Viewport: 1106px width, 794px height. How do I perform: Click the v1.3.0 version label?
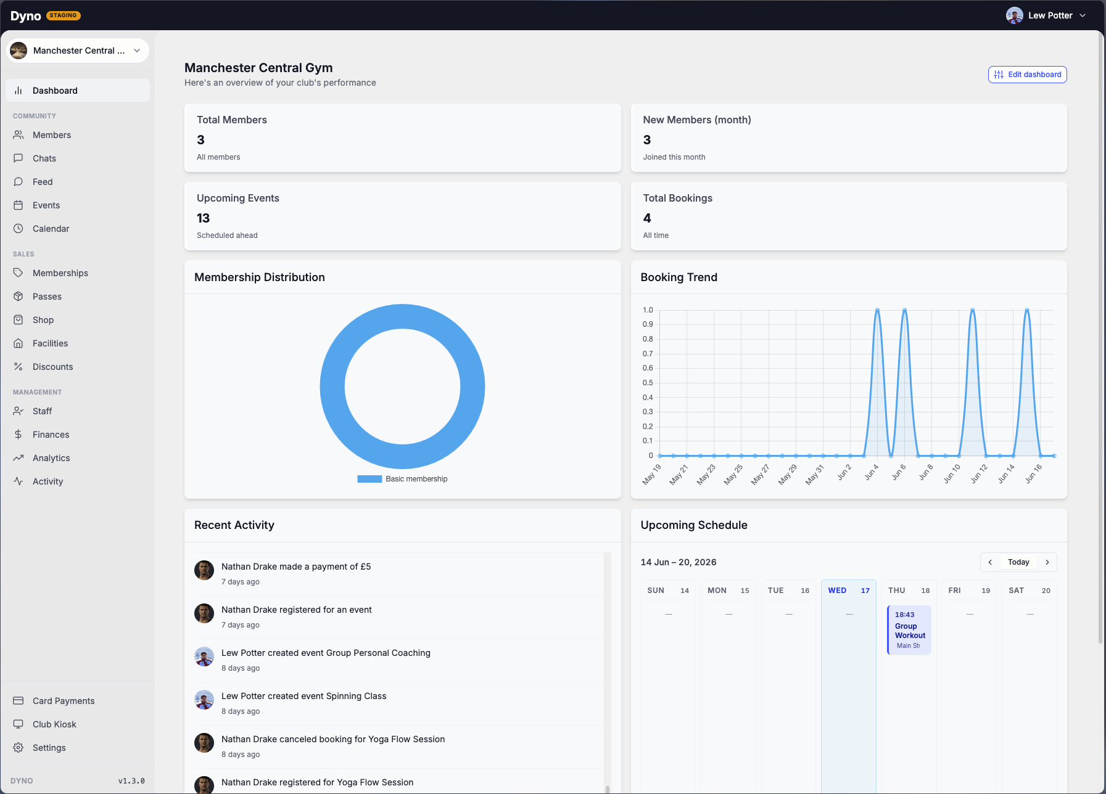pyautogui.click(x=131, y=781)
